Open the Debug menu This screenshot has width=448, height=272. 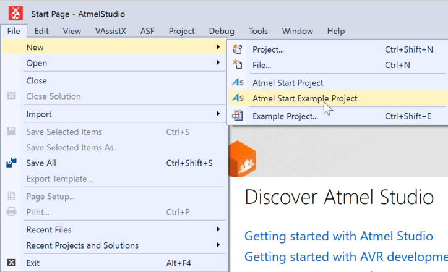coord(222,31)
